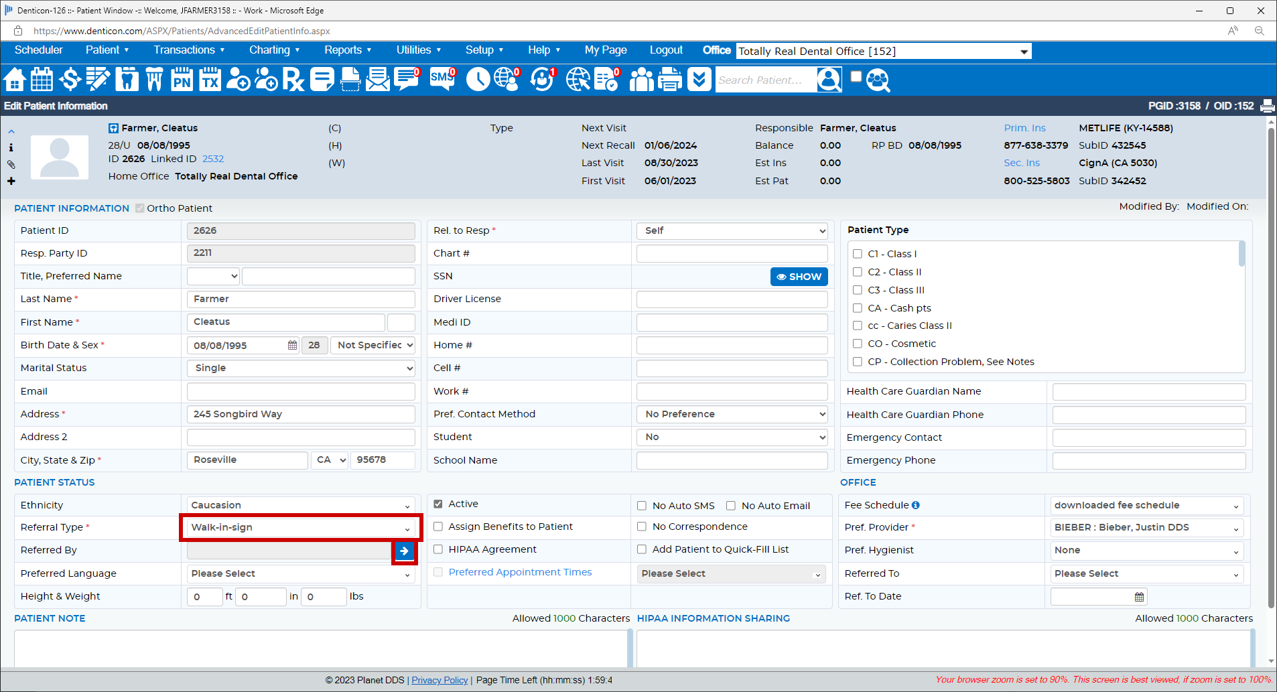This screenshot has height=692, width=1277.
Task: Go to the Home icon in toolbar
Action: 15,80
